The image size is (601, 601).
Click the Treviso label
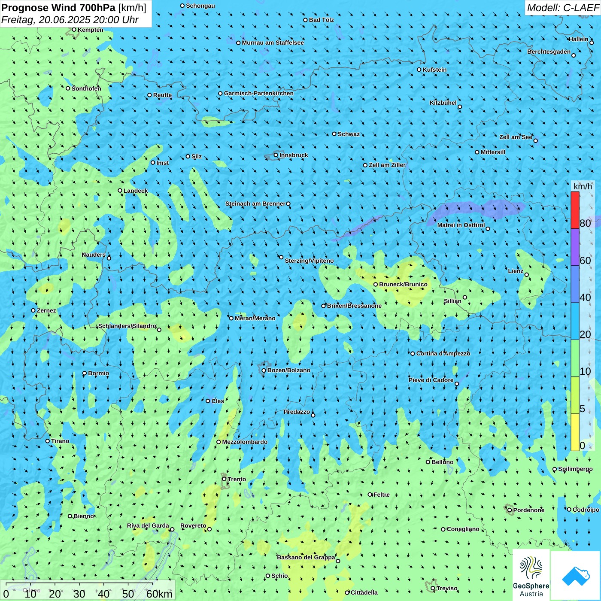point(446,588)
